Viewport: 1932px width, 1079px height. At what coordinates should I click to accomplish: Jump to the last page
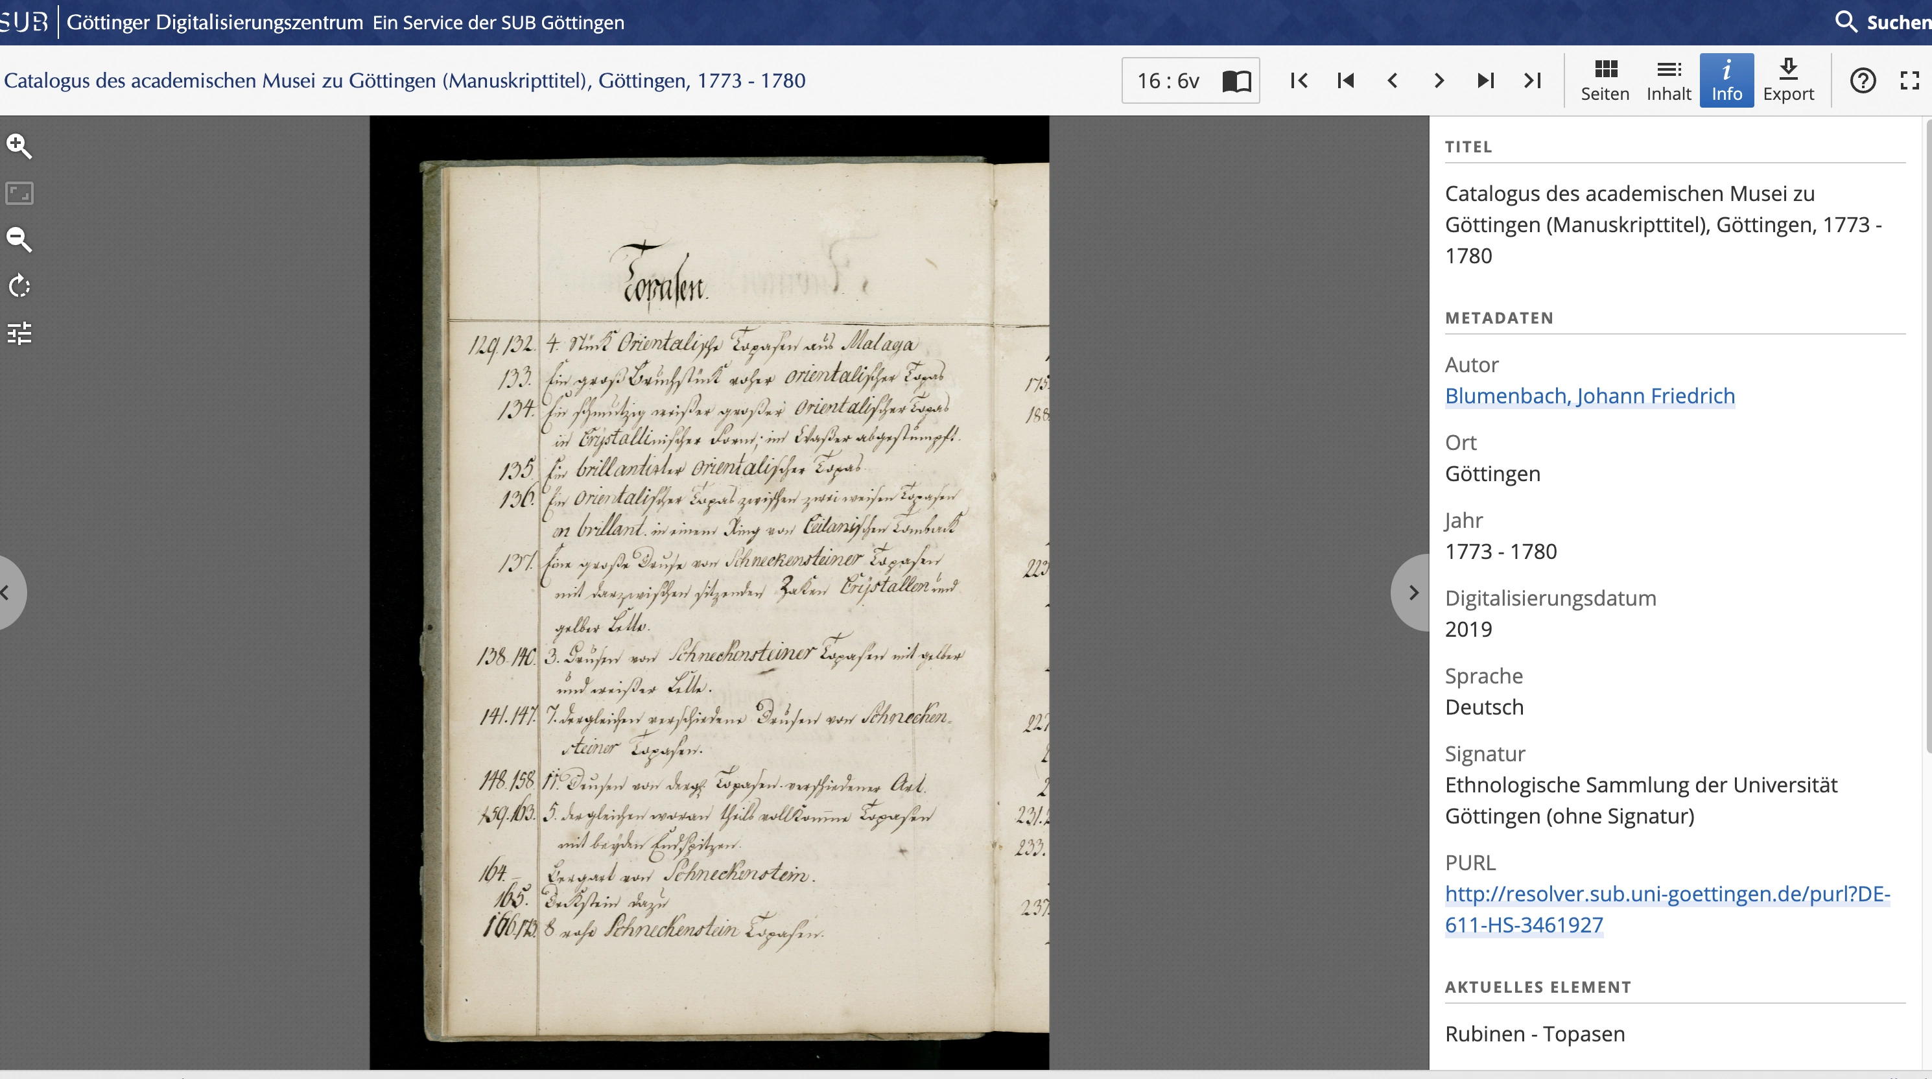tap(1532, 80)
